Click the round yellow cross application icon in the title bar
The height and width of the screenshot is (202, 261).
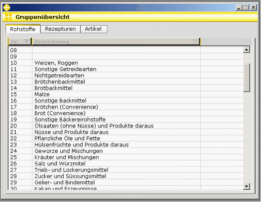7,8
